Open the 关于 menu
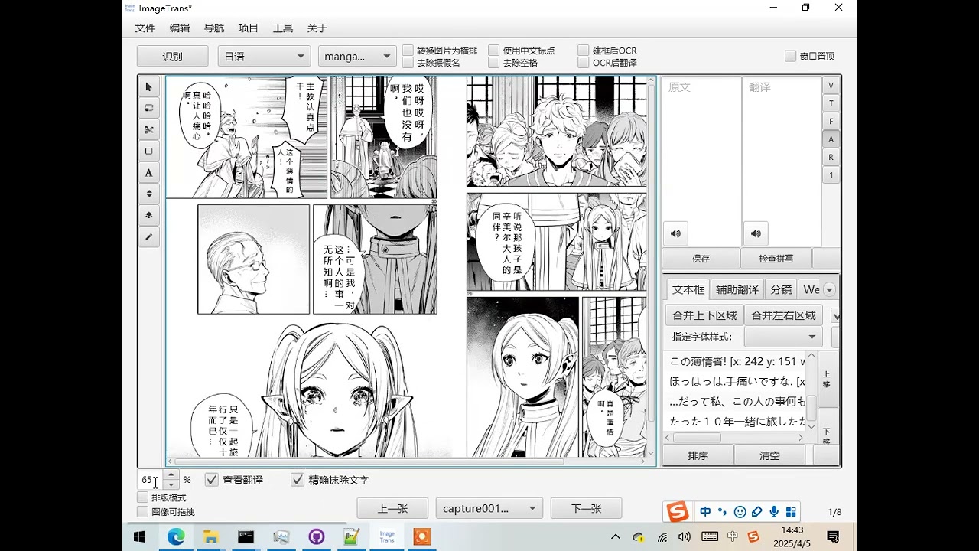The width and height of the screenshot is (979, 551). (317, 28)
